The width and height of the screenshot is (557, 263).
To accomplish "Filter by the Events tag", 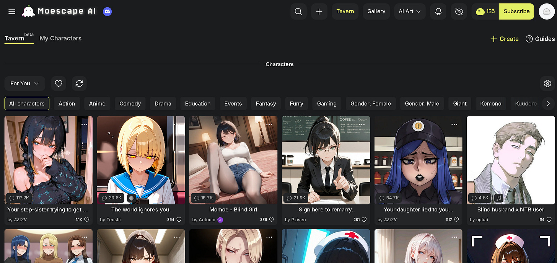I will 233,103.
